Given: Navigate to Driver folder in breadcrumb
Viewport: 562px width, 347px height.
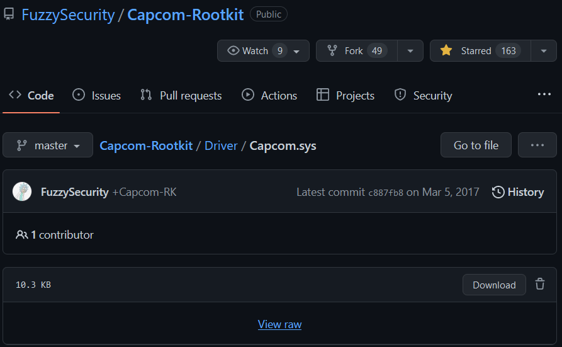Looking at the screenshot, I should [221, 145].
